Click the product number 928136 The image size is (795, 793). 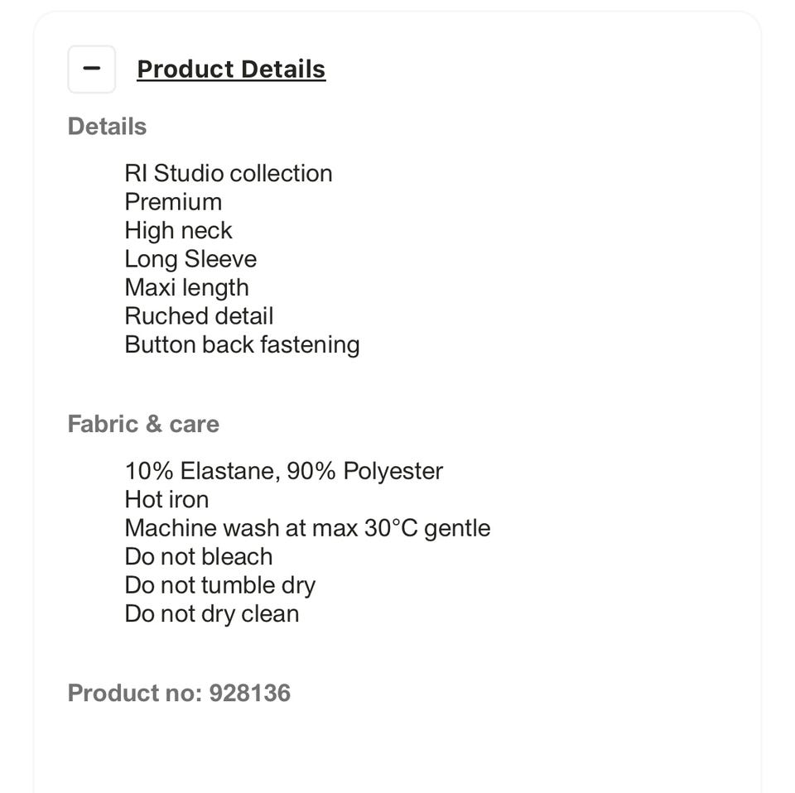(249, 693)
